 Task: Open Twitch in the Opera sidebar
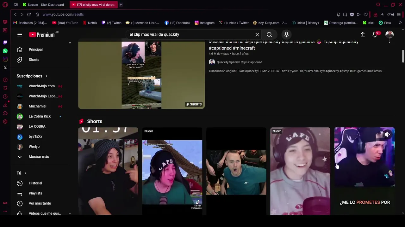5,42
